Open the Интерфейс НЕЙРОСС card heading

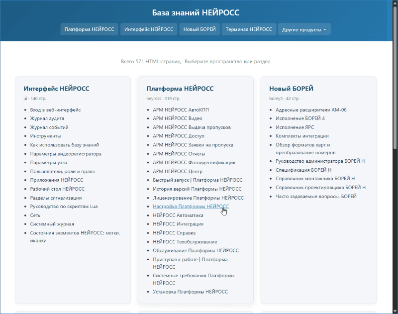[x=56, y=89]
